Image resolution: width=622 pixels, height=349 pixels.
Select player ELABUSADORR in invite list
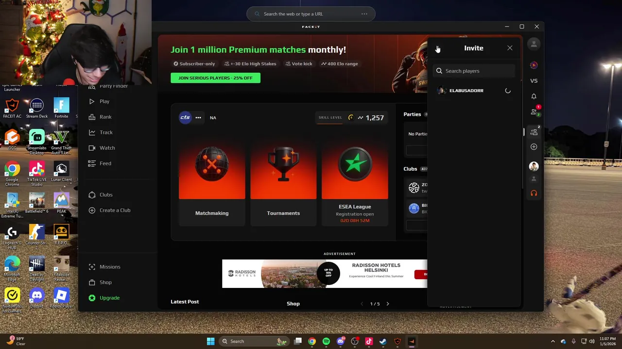[474, 91]
